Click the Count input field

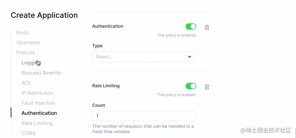click(144, 116)
